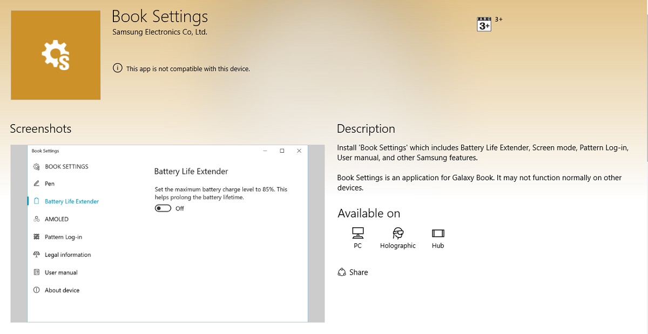Click the 'Set the maximum battery charge level' text
Viewport: 648px width, 334px height.
coord(221,193)
